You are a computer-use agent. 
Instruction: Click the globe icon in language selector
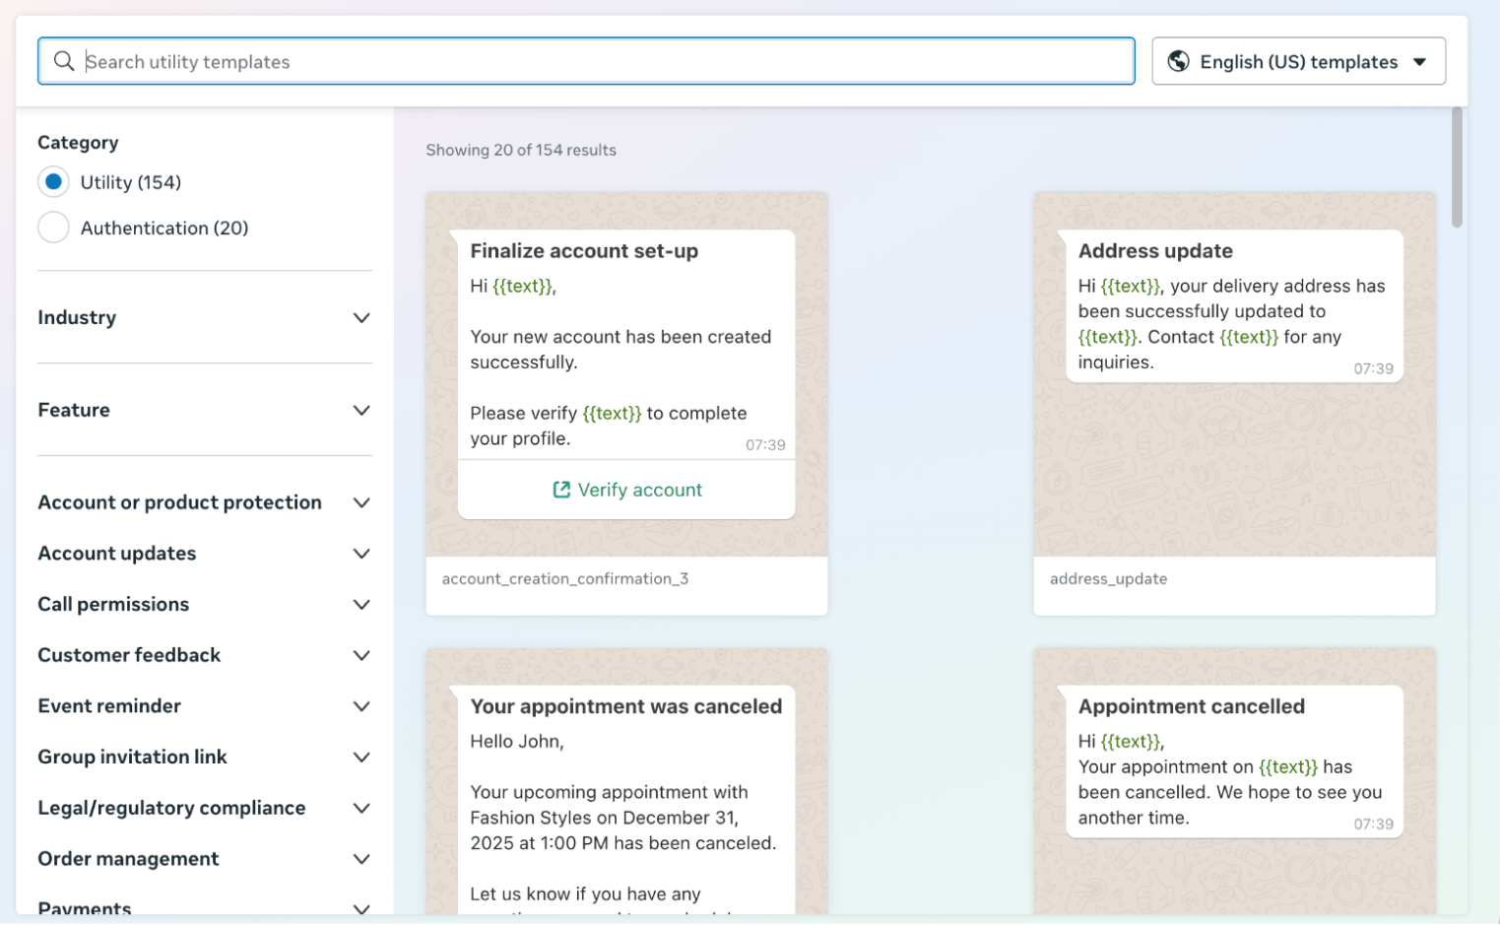click(x=1178, y=61)
